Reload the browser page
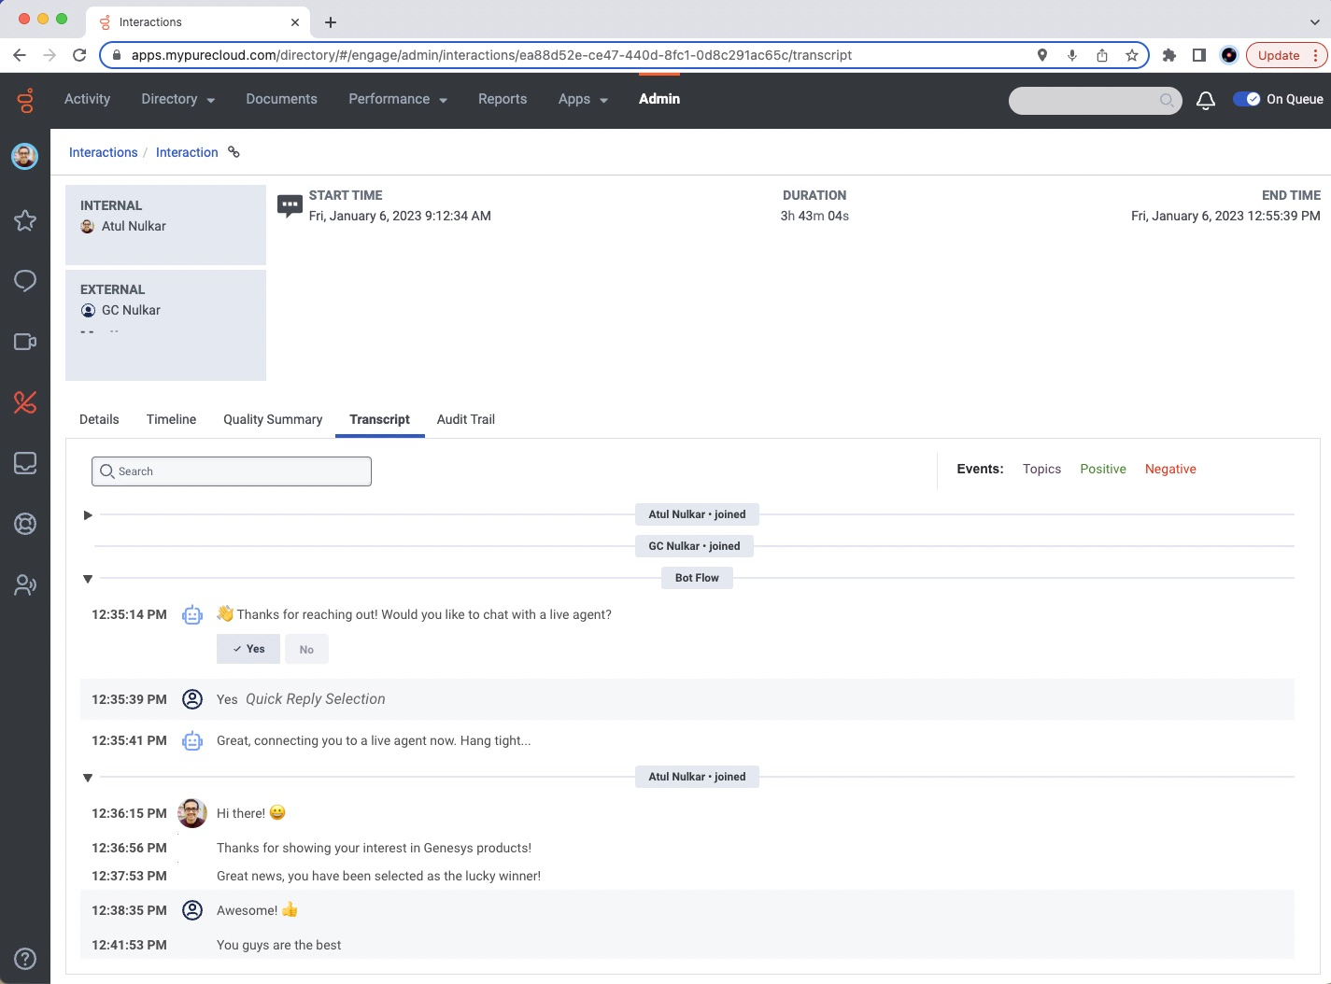This screenshot has width=1331, height=984. pos(79,55)
